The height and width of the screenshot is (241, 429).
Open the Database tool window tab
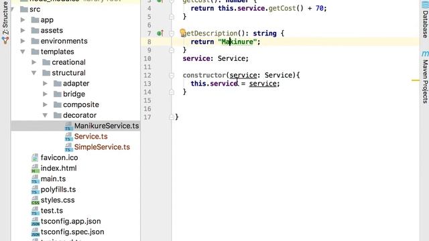point(424,19)
